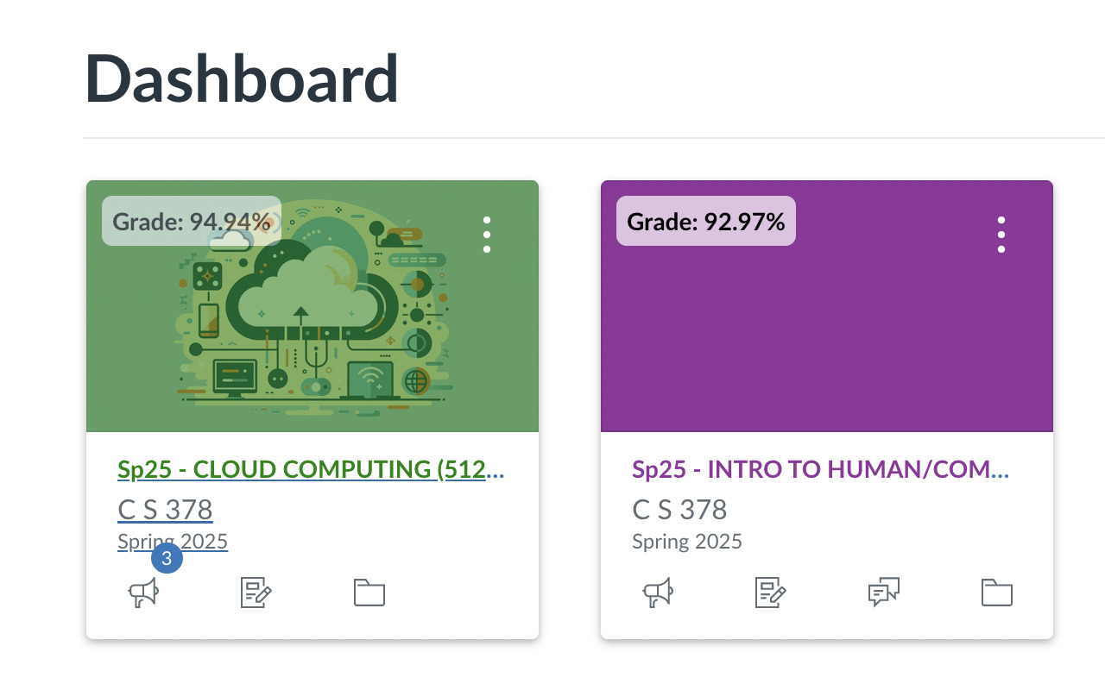Open Files for the Human/Computer Interaction course
The height and width of the screenshot is (690, 1105).
pyautogui.click(x=996, y=593)
